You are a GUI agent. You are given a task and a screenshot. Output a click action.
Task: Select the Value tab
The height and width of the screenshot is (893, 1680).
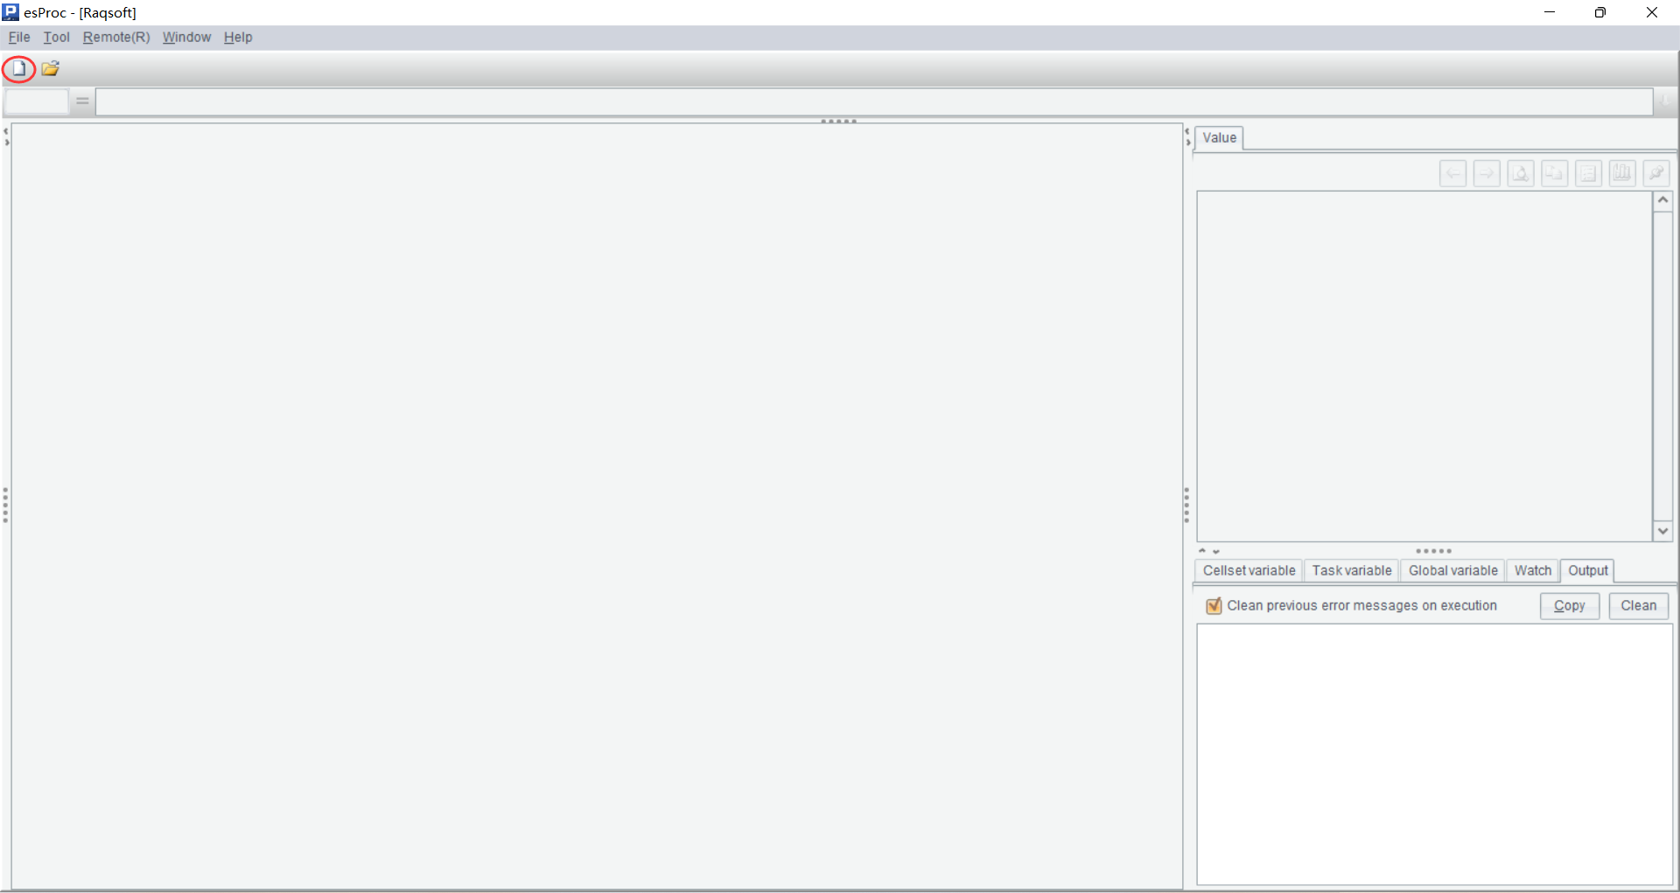[x=1219, y=137]
